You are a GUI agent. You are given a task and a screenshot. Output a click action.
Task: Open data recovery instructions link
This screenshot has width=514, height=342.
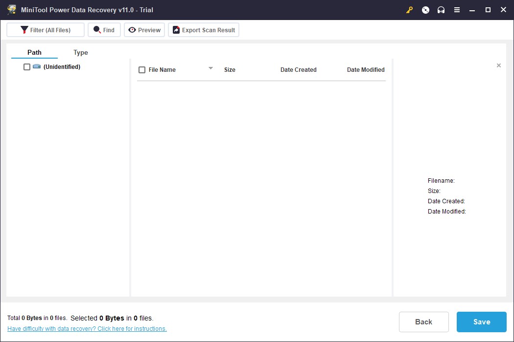coord(87,329)
